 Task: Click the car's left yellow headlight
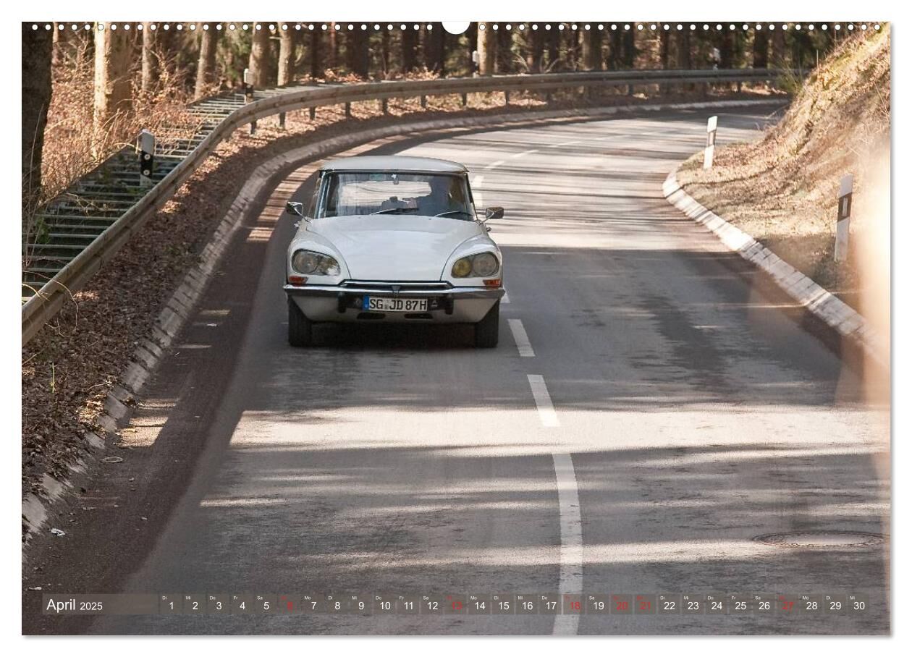click(475, 266)
